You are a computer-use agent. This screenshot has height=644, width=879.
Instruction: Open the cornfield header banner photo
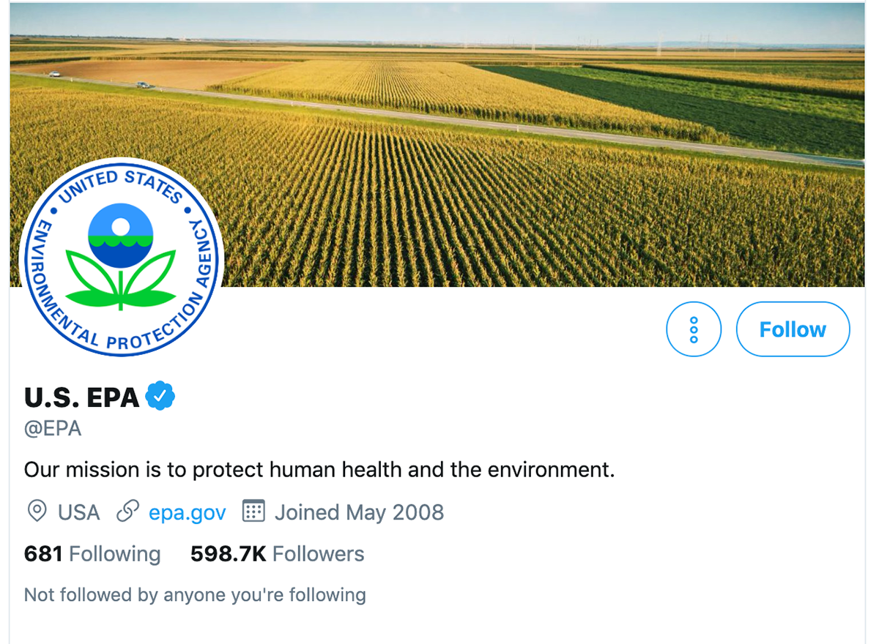coord(437,145)
